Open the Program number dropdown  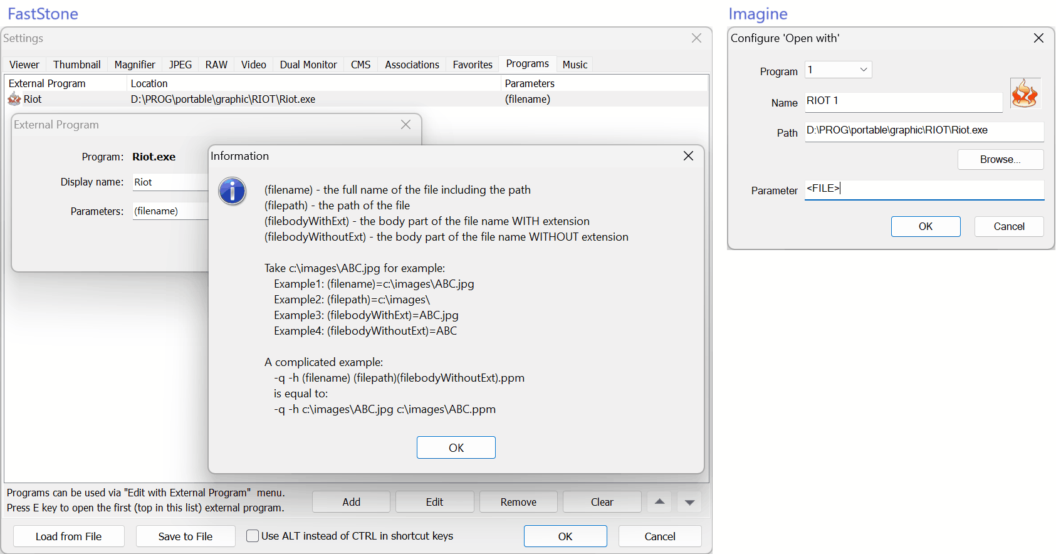pyautogui.click(x=839, y=70)
